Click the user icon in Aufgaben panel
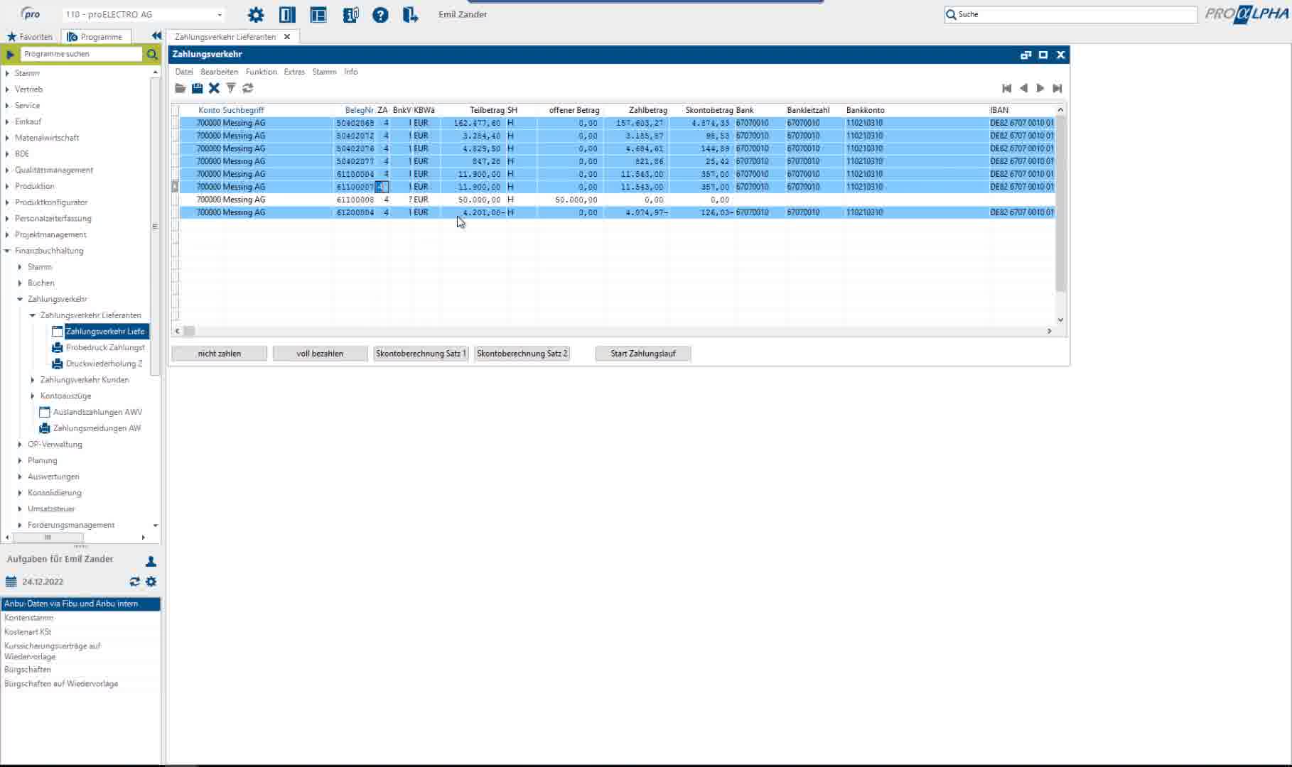This screenshot has height=767, width=1292. tap(151, 561)
